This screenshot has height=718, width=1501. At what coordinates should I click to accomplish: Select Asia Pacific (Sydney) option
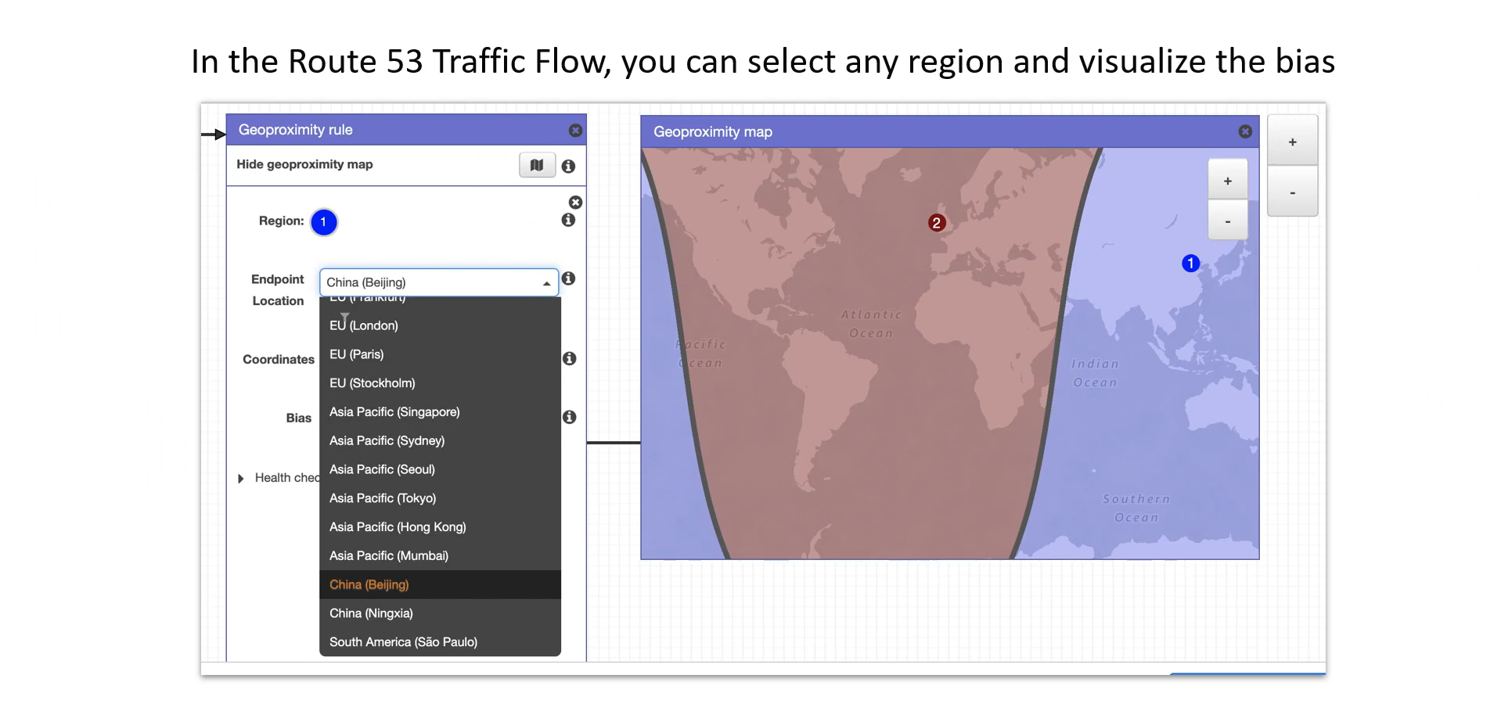click(x=441, y=441)
